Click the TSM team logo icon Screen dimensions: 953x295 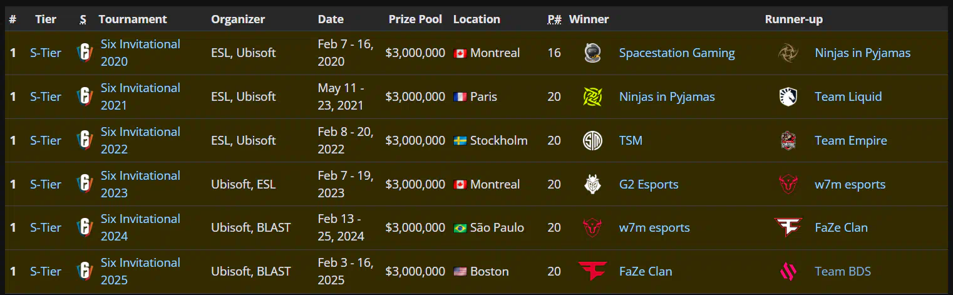[592, 140]
